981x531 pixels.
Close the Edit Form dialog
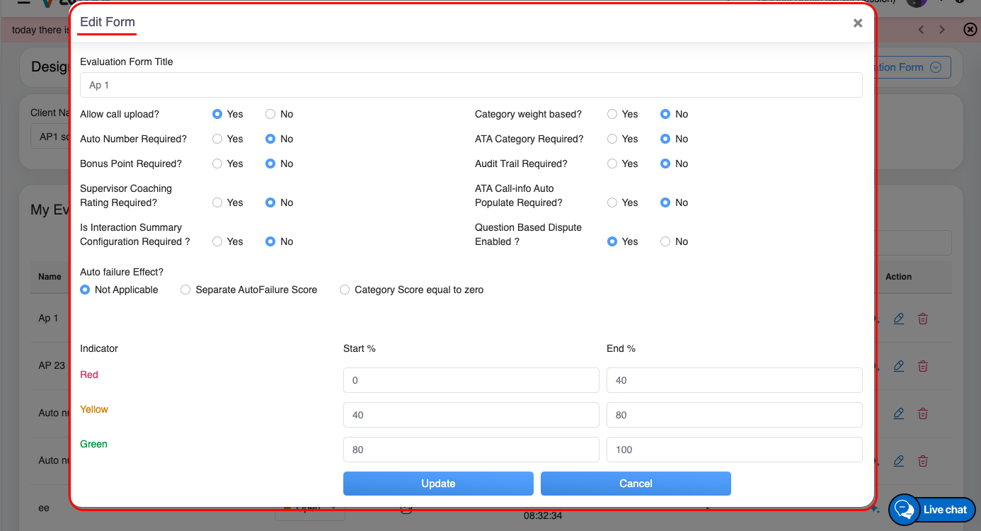(857, 23)
